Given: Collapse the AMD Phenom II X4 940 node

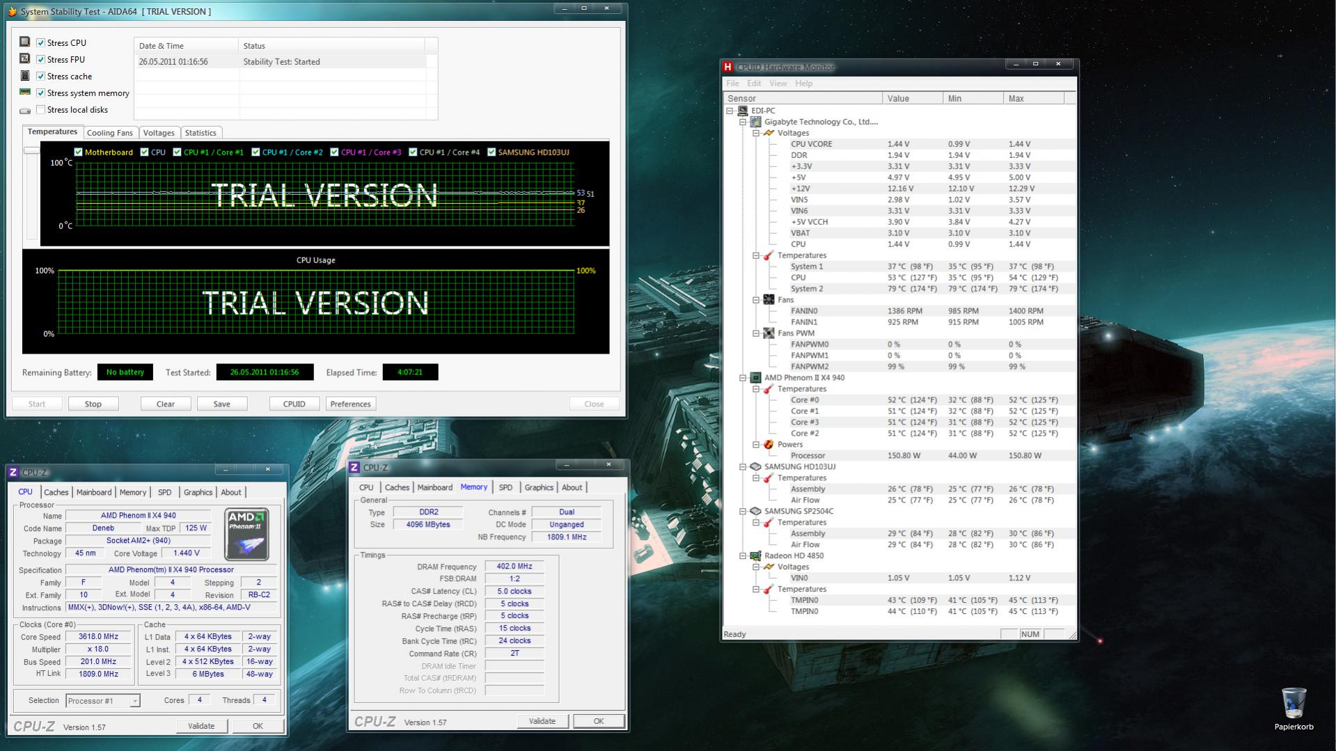Looking at the screenshot, I should (x=743, y=378).
